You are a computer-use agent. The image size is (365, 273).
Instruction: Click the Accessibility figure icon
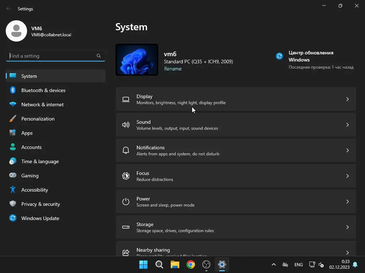[13, 190]
